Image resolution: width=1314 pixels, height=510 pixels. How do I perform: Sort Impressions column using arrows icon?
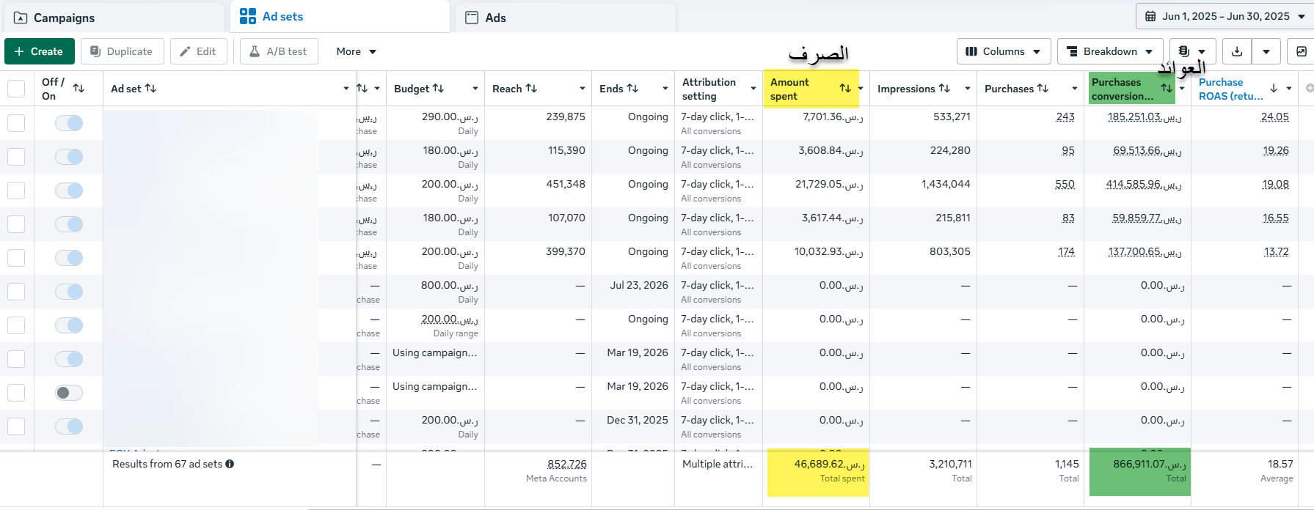[944, 88]
